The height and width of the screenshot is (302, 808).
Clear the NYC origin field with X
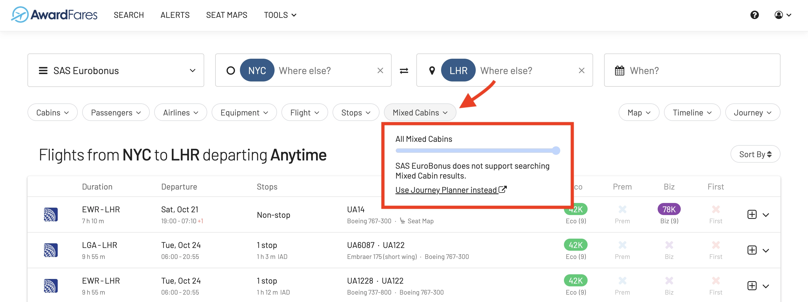click(x=380, y=70)
